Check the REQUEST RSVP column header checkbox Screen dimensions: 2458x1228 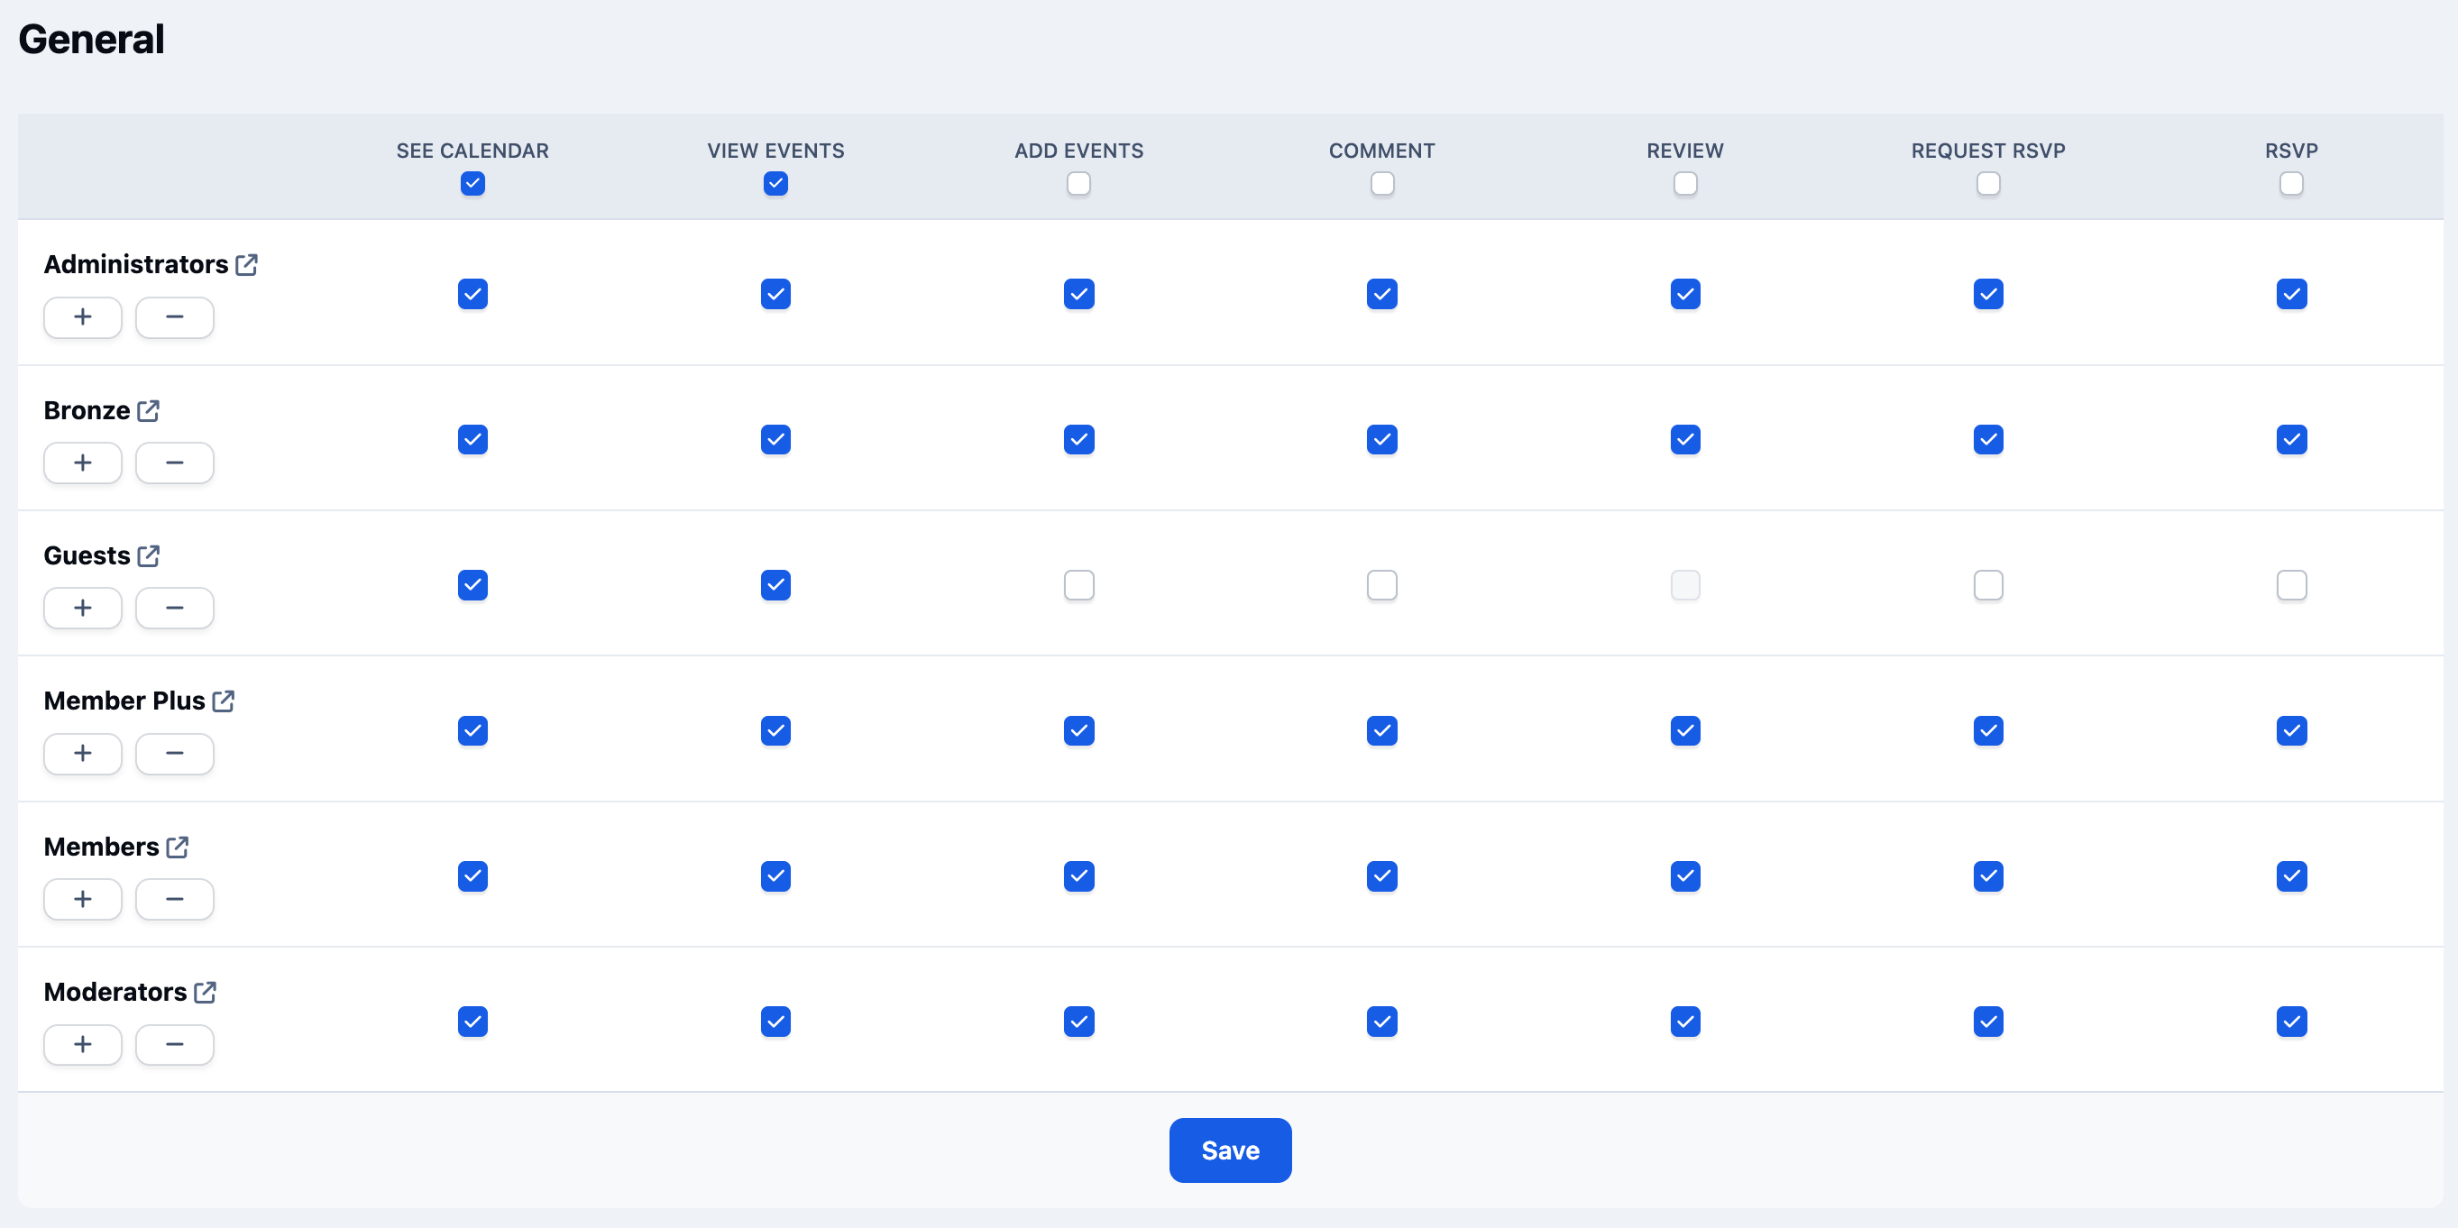coord(1988,183)
